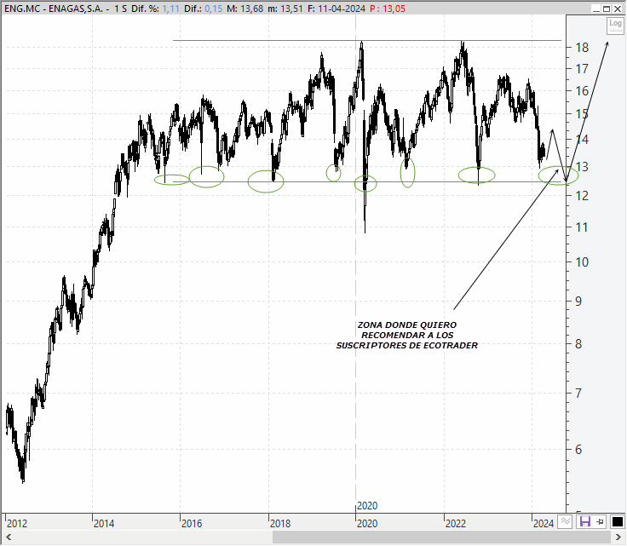Click the horizontal scrollbar left arrow

[8, 537]
